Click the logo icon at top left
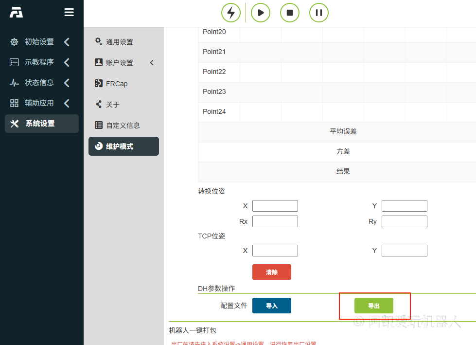476x345 pixels. coord(17,13)
